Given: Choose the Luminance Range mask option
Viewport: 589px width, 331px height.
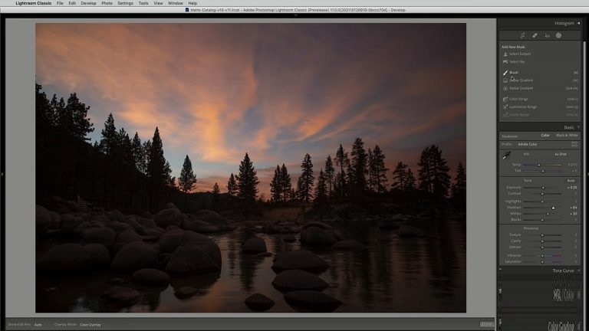Looking at the screenshot, I should [523, 107].
